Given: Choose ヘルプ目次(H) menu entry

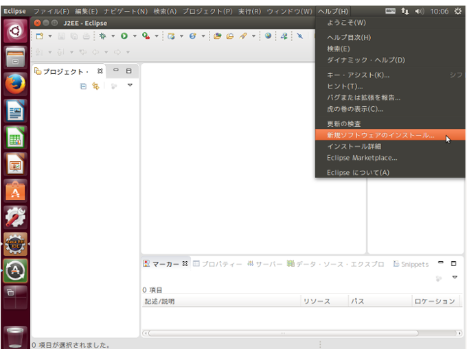Looking at the screenshot, I should (390, 38).
